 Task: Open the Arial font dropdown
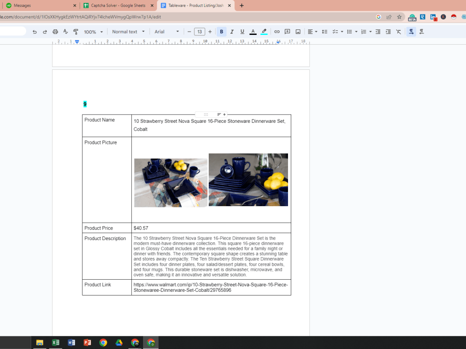167,32
